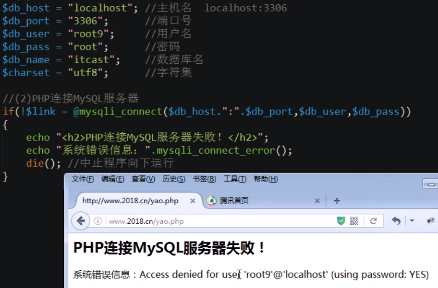Click the $db_name variable name
This screenshot has height=288, width=438.
[26, 60]
